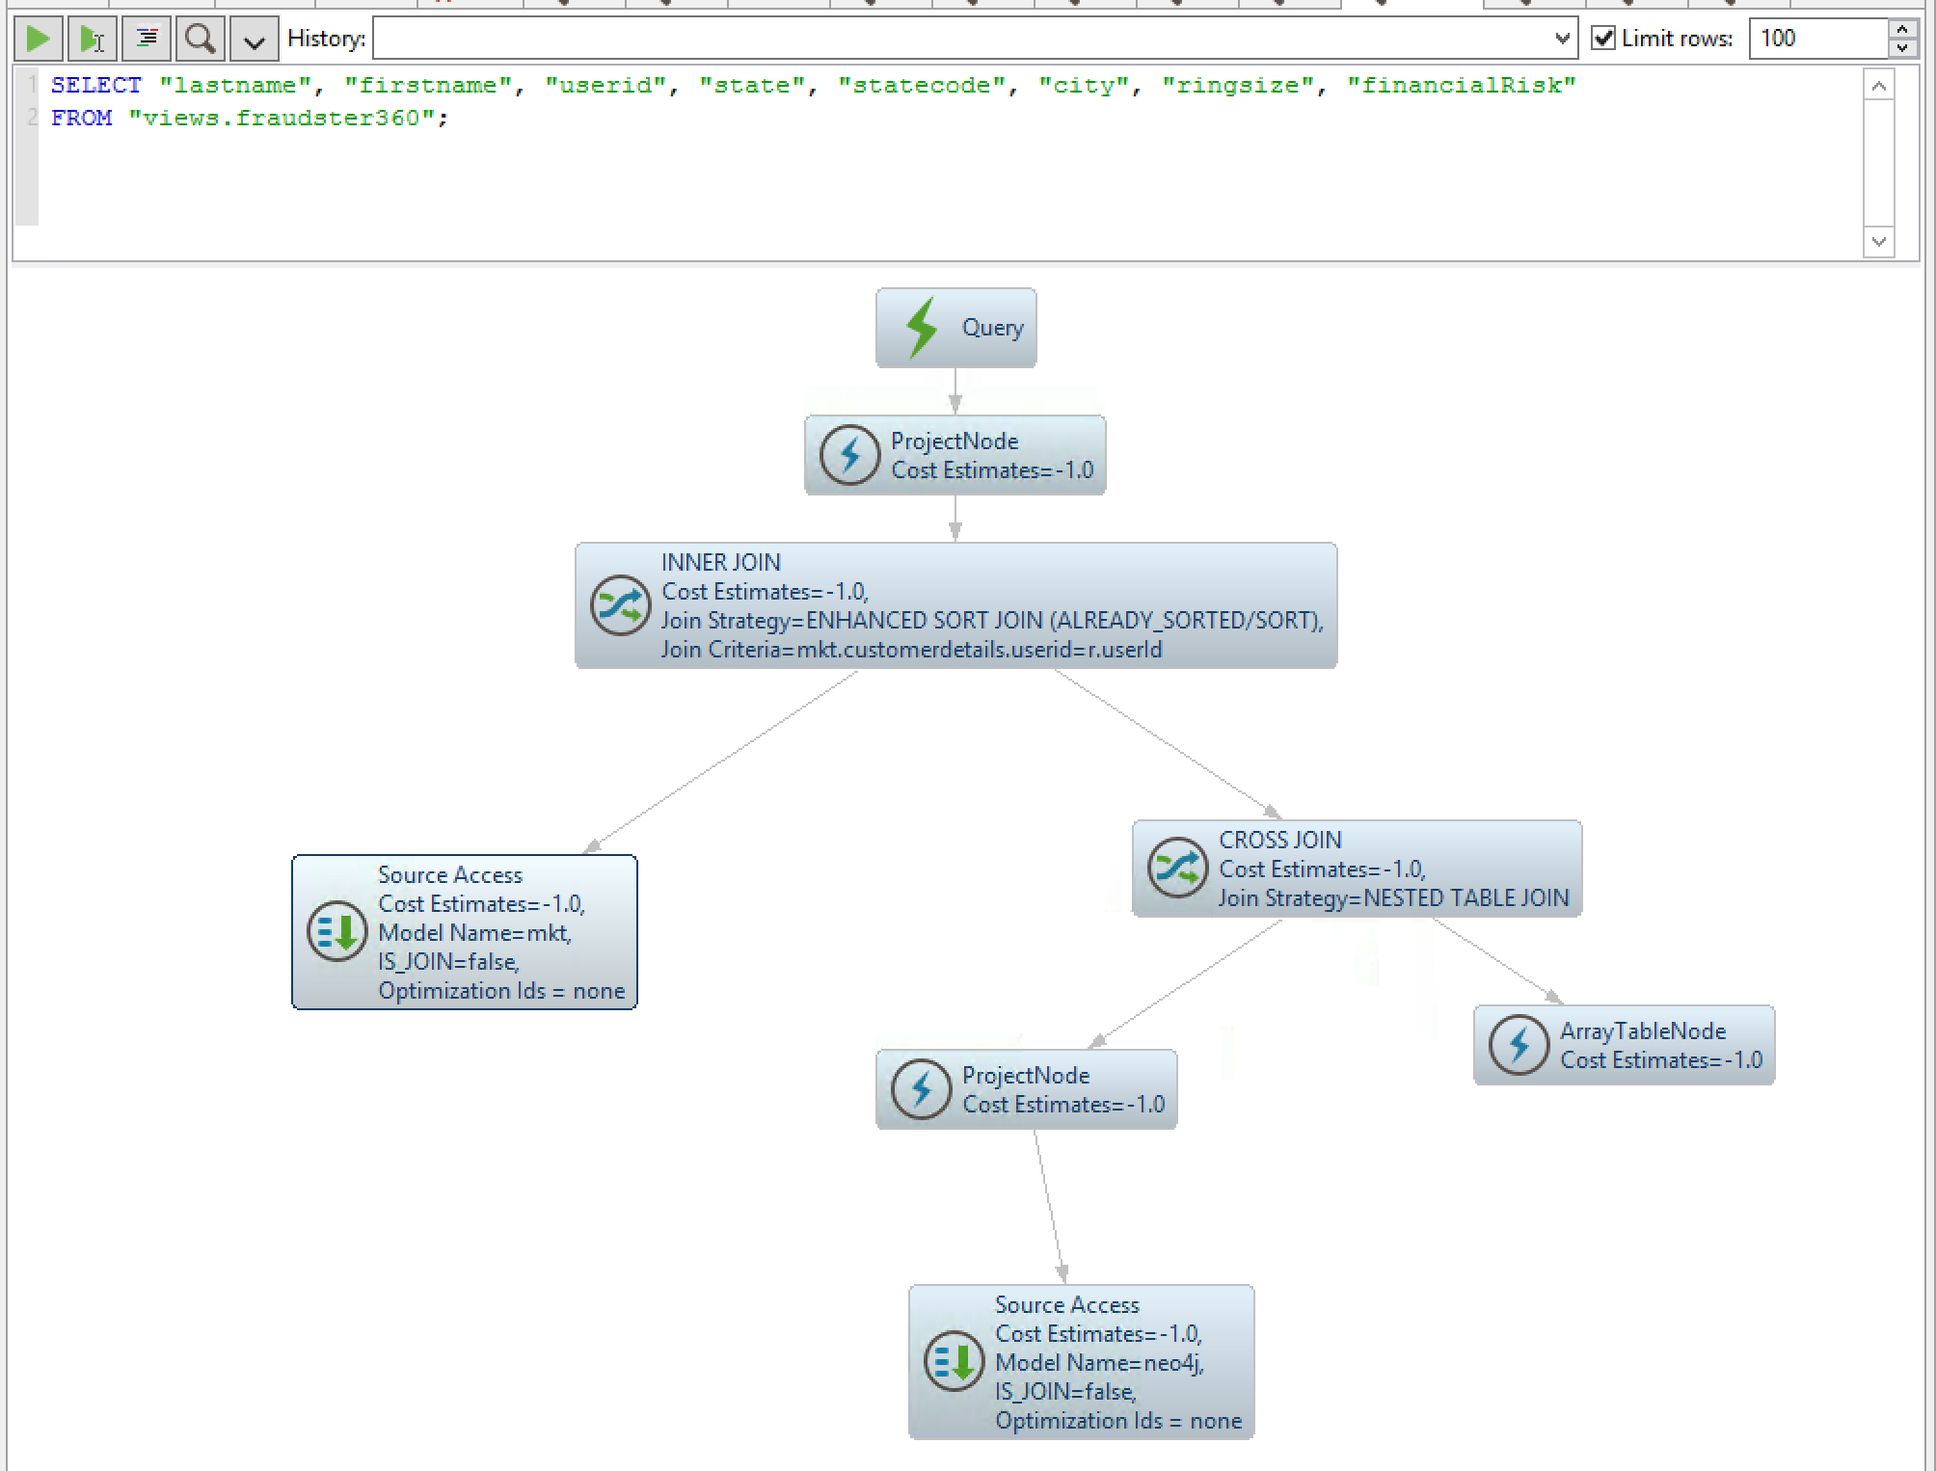
Task: Expand the History combo box
Action: pyautogui.click(x=1562, y=39)
